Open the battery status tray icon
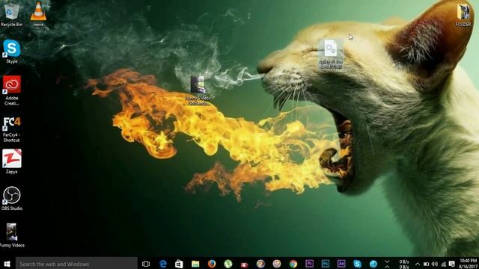 [426, 264]
